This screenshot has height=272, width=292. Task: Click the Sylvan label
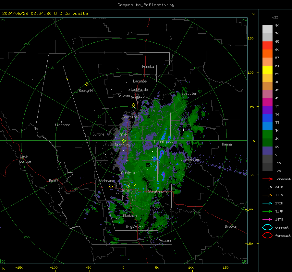124,95
